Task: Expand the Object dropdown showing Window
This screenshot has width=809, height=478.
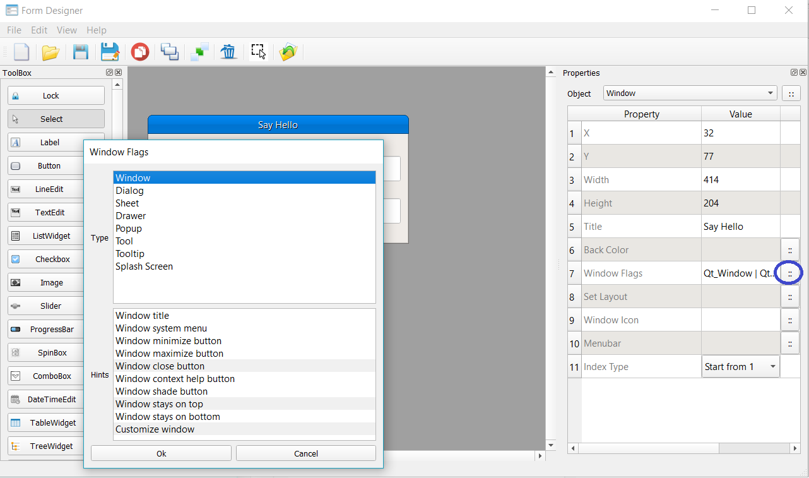Action: click(x=690, y=93)
